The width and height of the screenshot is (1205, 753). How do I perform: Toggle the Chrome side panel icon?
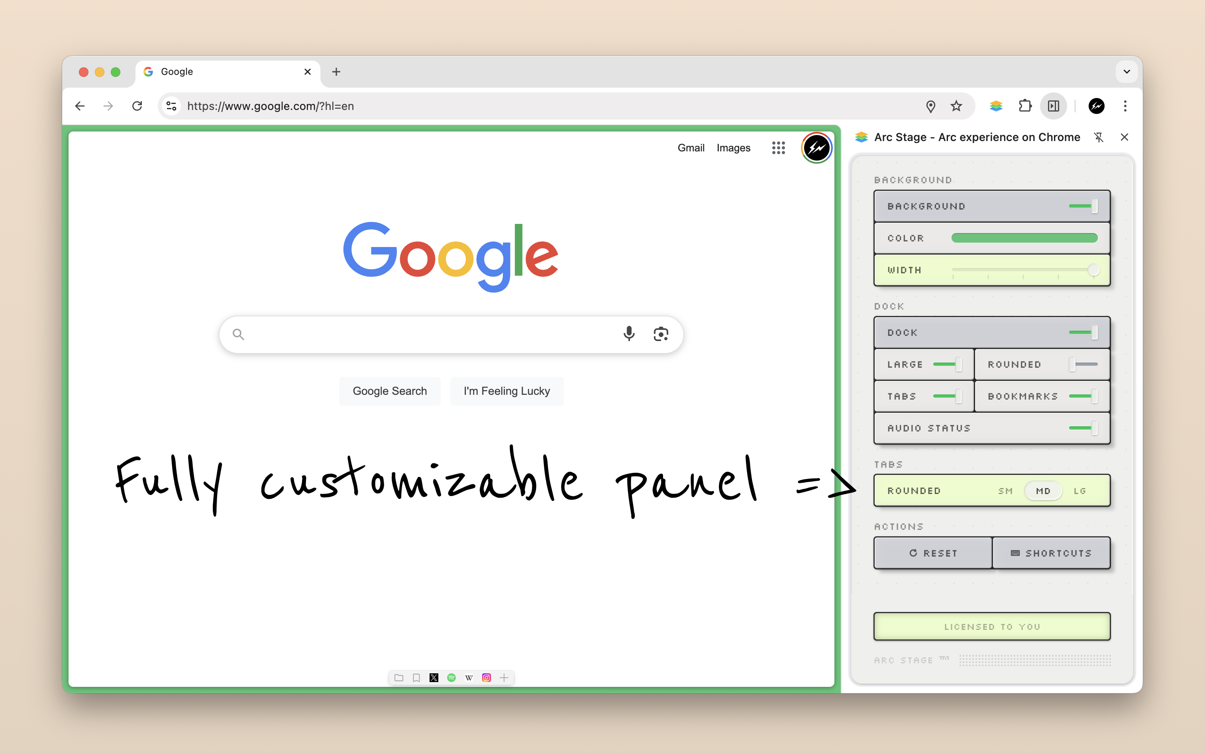click(x=1053, y=106)
